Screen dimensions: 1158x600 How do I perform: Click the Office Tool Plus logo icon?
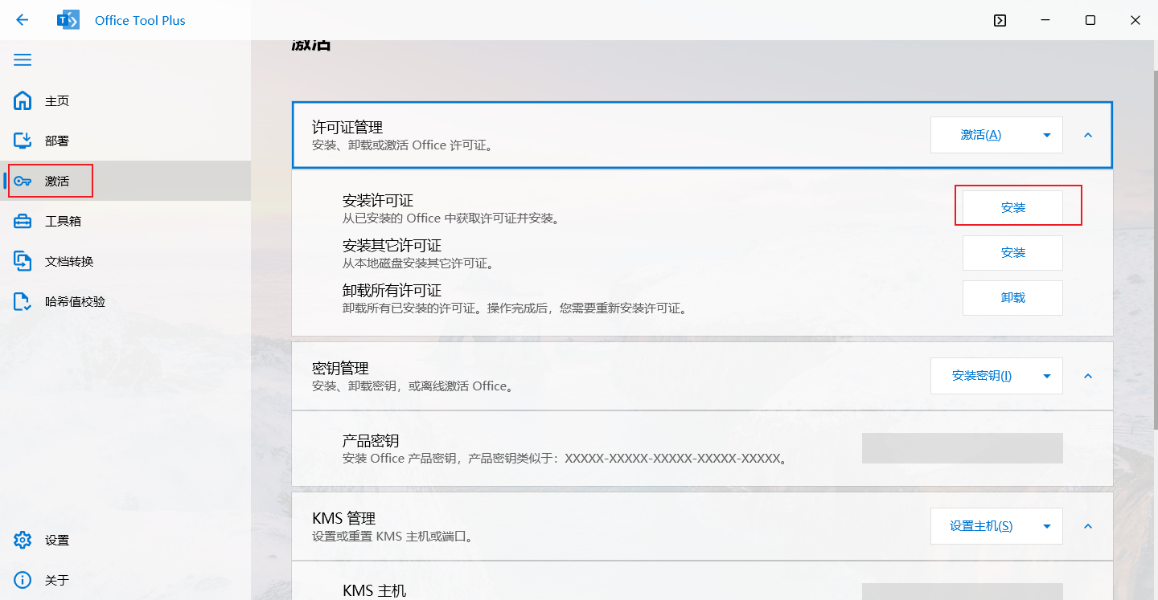[68, 20]
